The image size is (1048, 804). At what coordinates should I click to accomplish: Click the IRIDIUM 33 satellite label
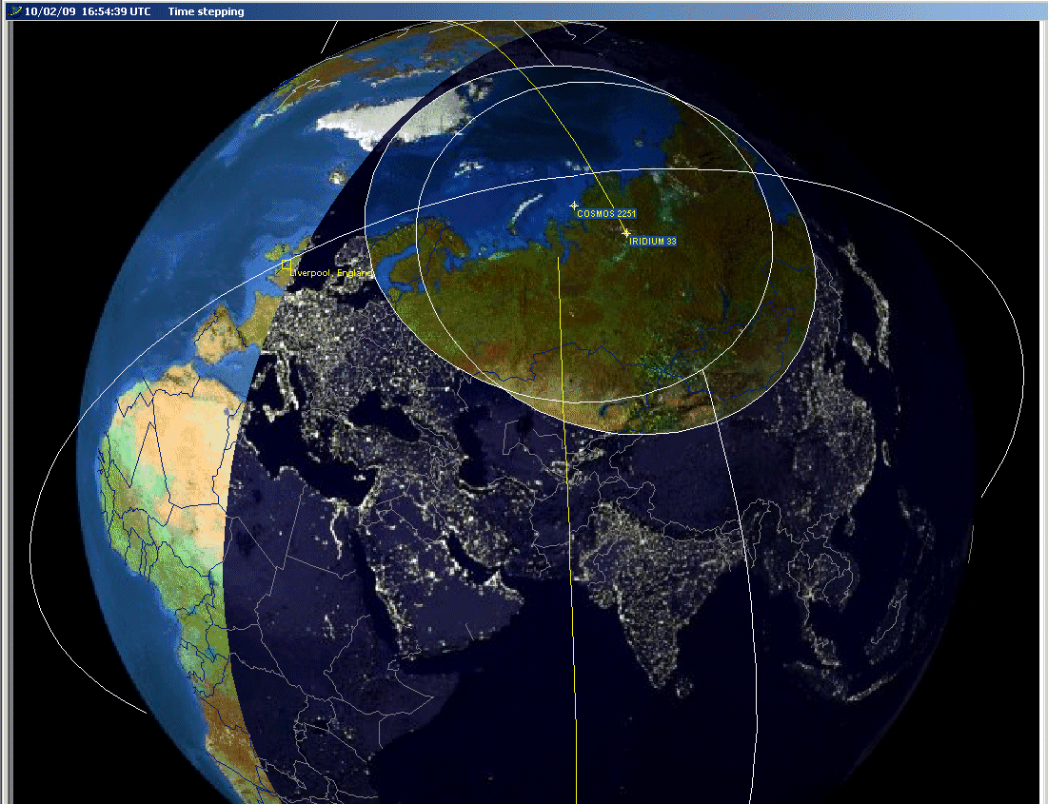[x=653, y=242]
